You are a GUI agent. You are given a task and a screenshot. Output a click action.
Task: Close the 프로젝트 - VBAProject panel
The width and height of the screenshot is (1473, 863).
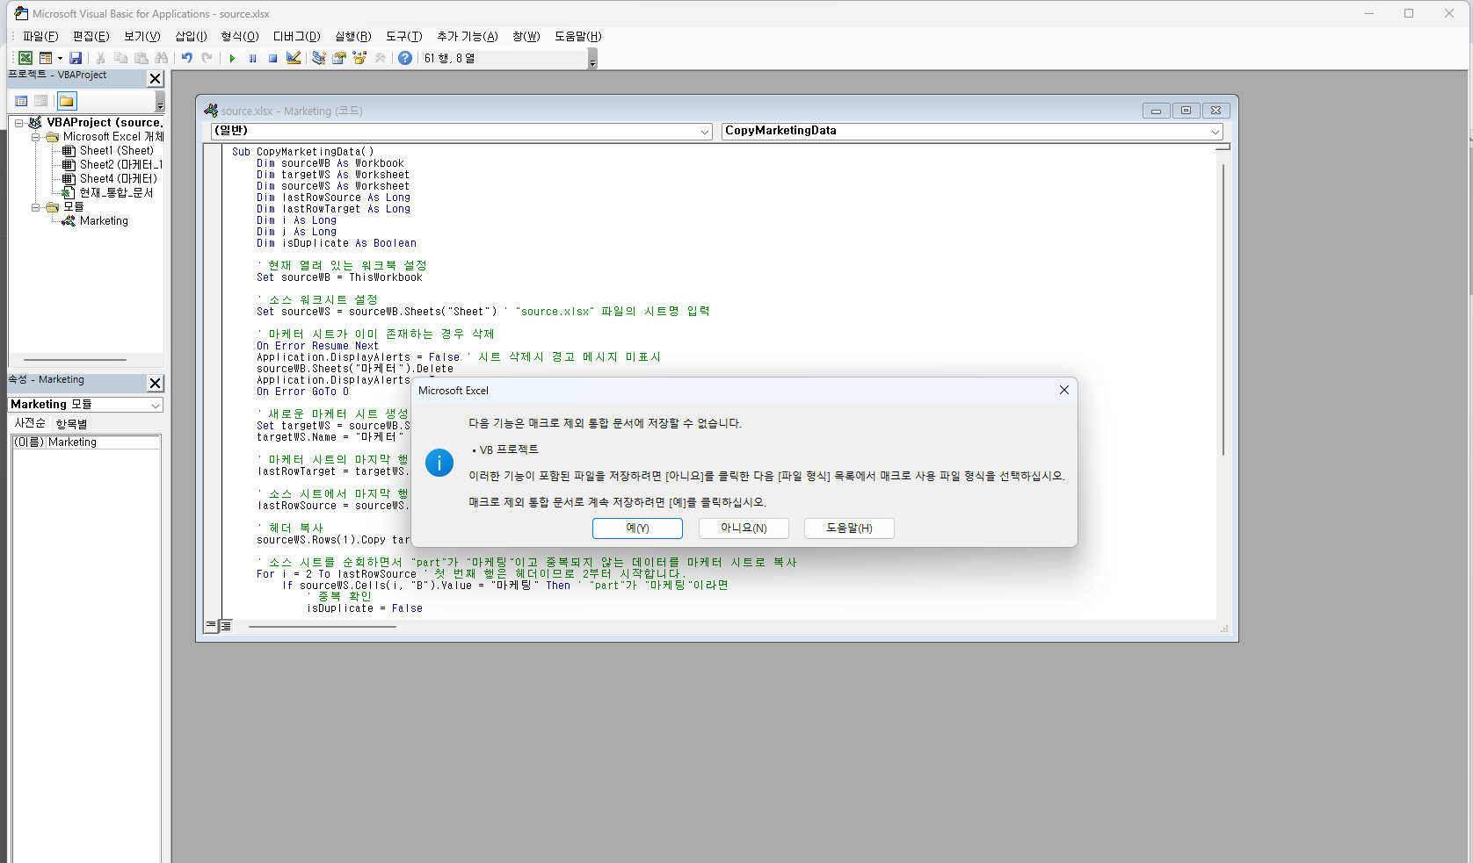(x=156, y=78)
